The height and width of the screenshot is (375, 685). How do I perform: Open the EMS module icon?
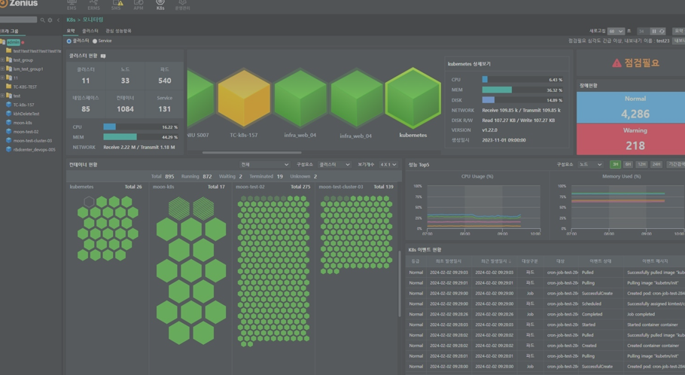(x=72, y=5)
